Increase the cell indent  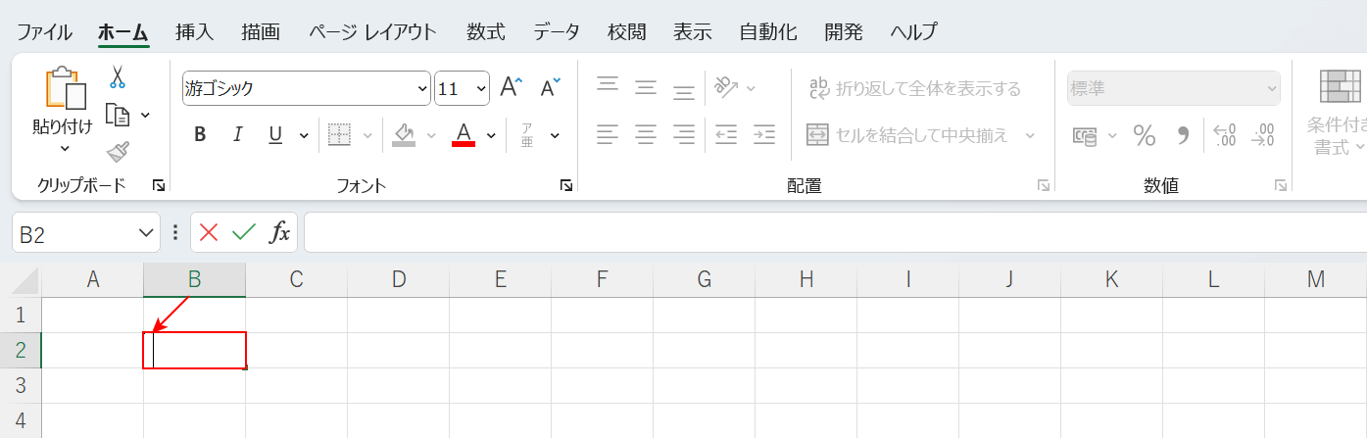click(x=764, y=134)
